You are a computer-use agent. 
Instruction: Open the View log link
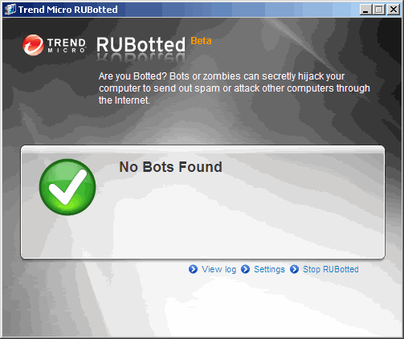218,269
